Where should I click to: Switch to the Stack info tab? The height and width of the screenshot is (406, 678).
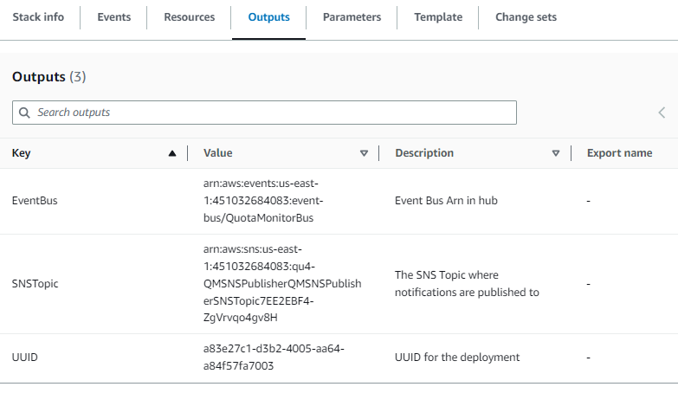pyautogui.click(x=38, y=17)
